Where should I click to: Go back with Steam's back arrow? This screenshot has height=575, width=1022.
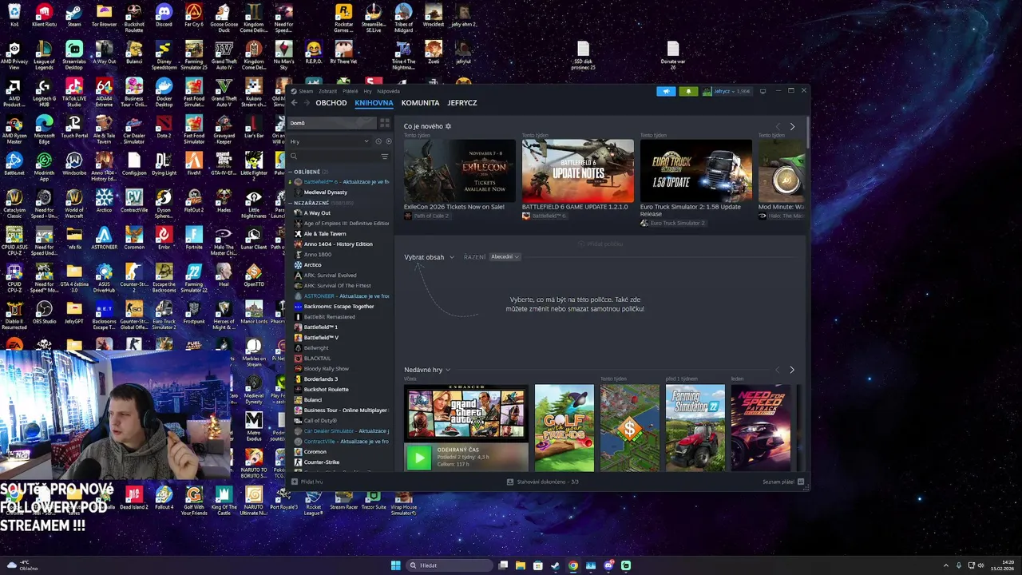(x=294, y=103)
